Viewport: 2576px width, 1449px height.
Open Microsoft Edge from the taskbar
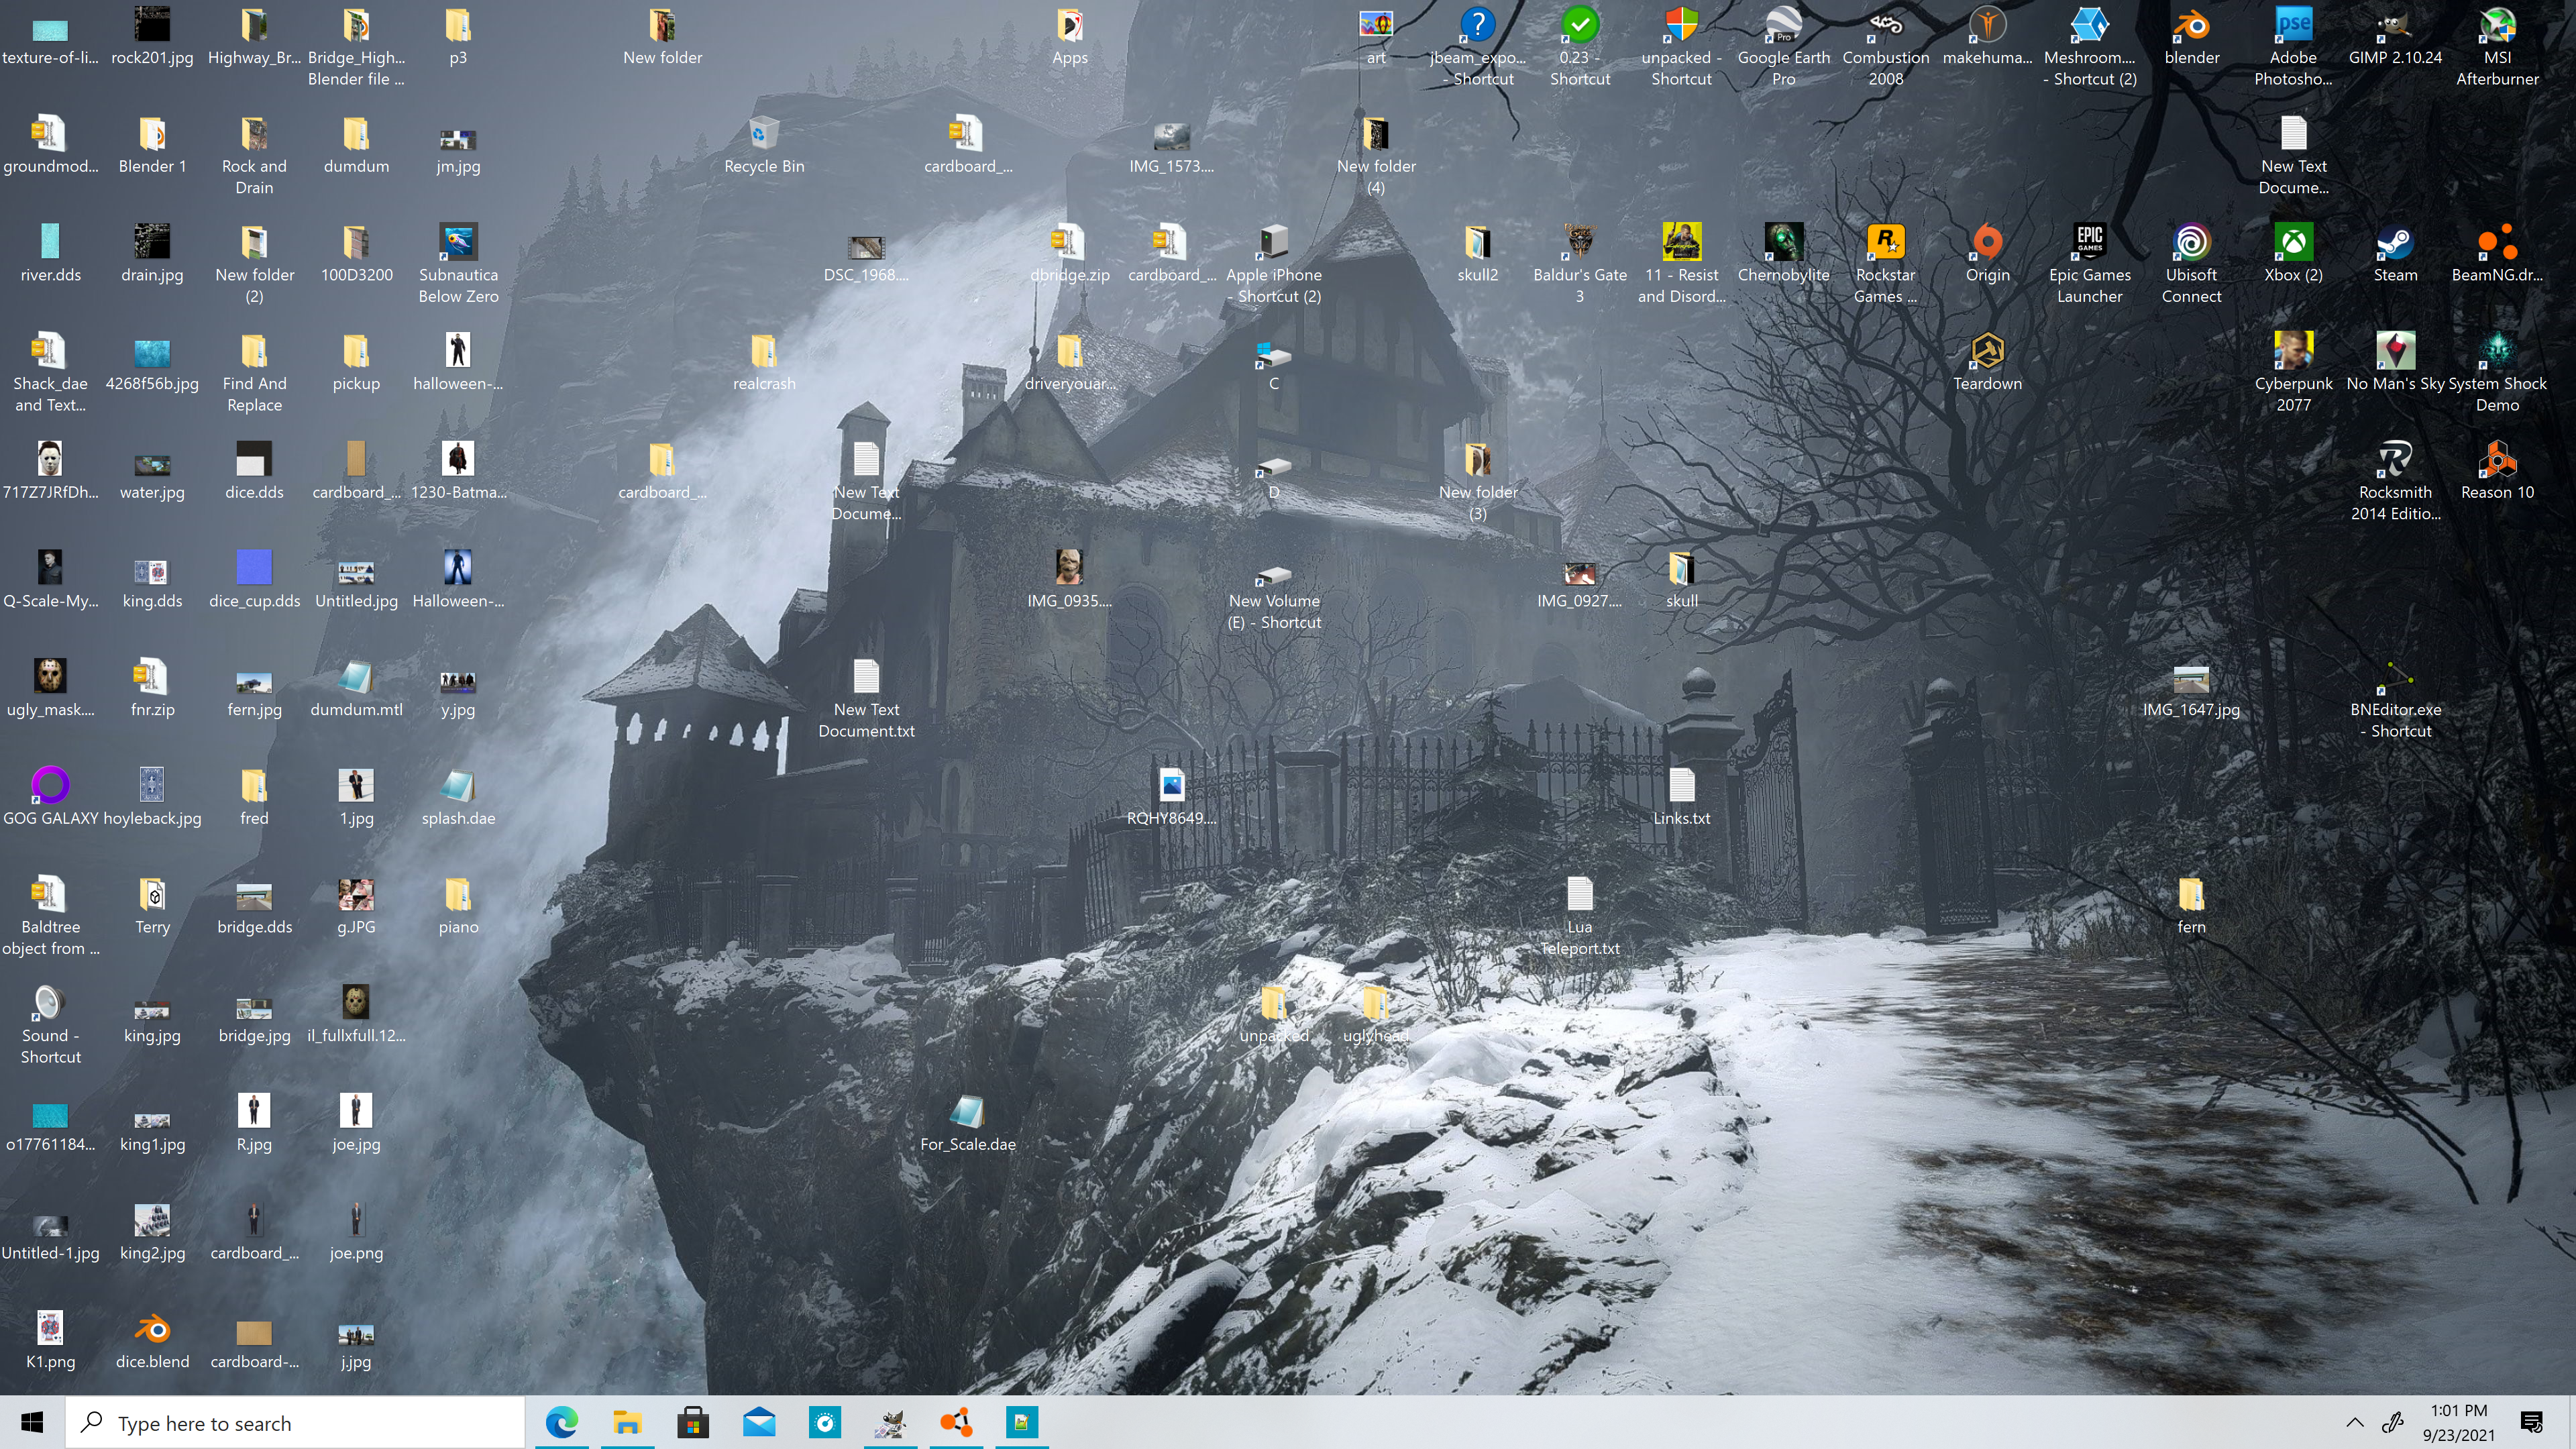click(x=562, y=1422)
